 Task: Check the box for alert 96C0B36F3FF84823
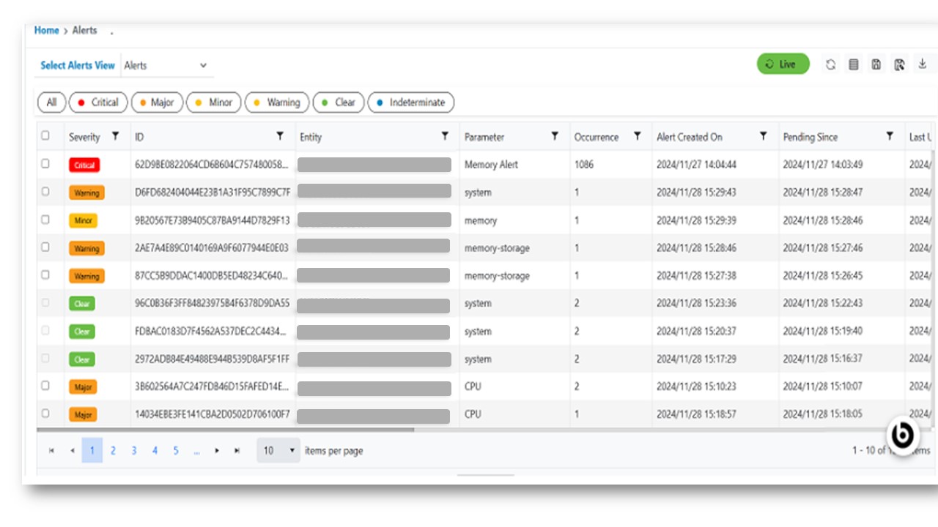(x=45, y=303)
